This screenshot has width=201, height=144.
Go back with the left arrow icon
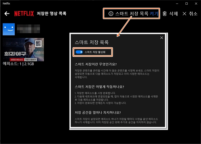7,14
